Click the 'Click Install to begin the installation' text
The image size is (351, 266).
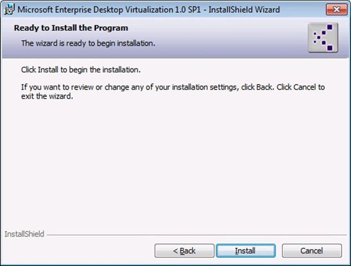[x=81, y=70]
